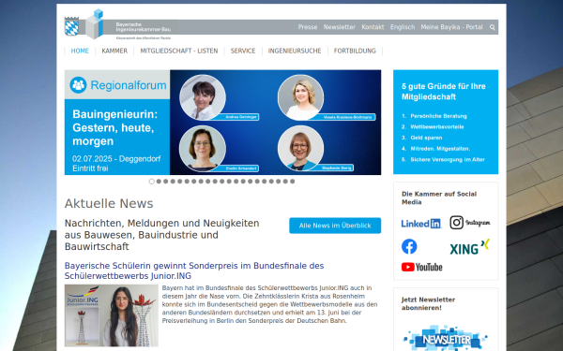Open the Junior.ING news article photo
Screen dimensions: 563x351
pos(112,315)
